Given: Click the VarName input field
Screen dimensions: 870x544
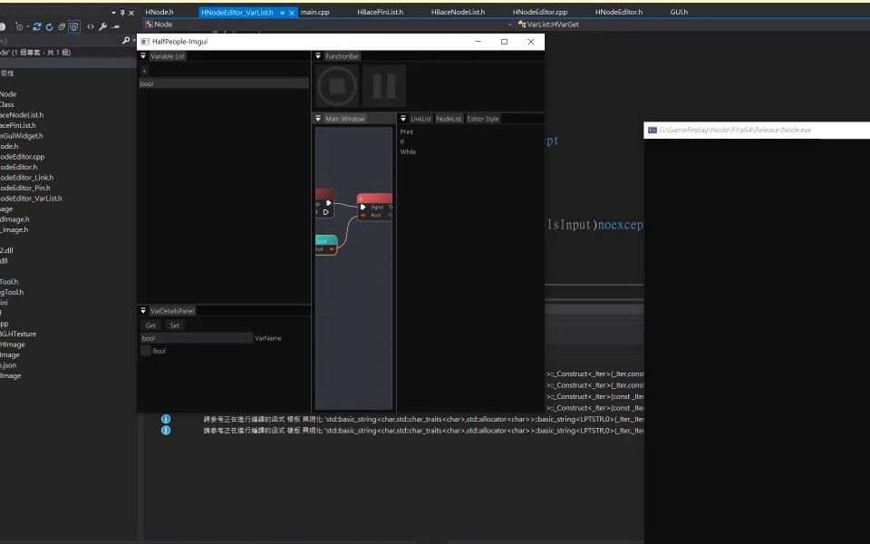Looking at the screenshot, I should [197, 338].
